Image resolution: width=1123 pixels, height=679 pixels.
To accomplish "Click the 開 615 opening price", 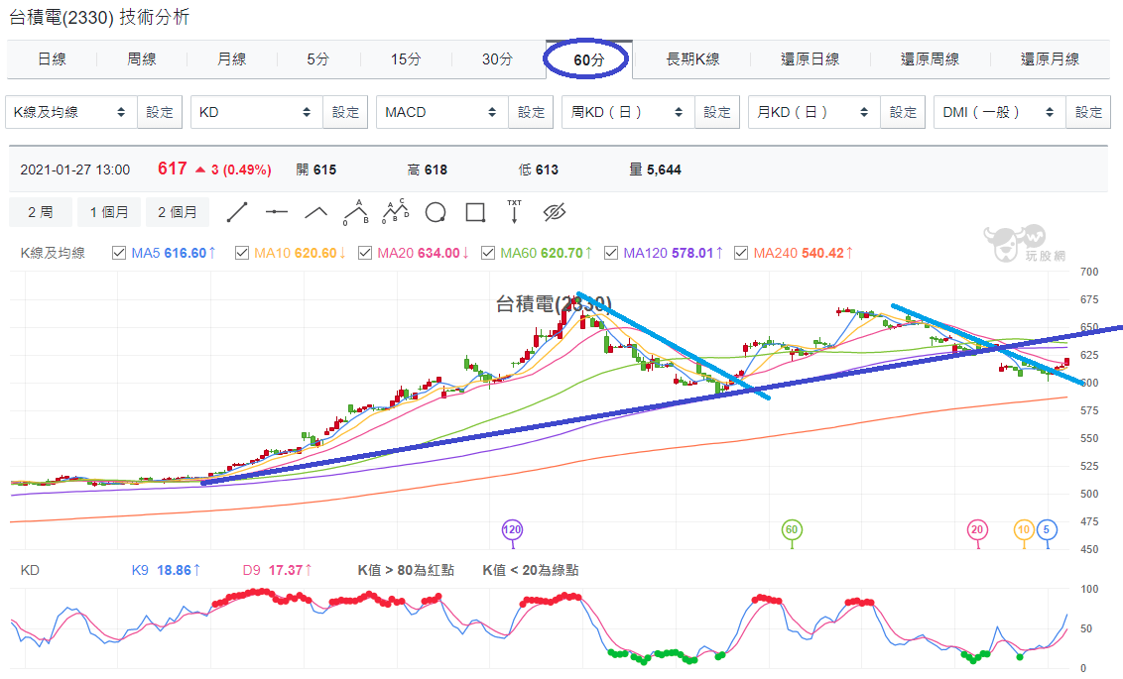I will [x=315, y=170].
